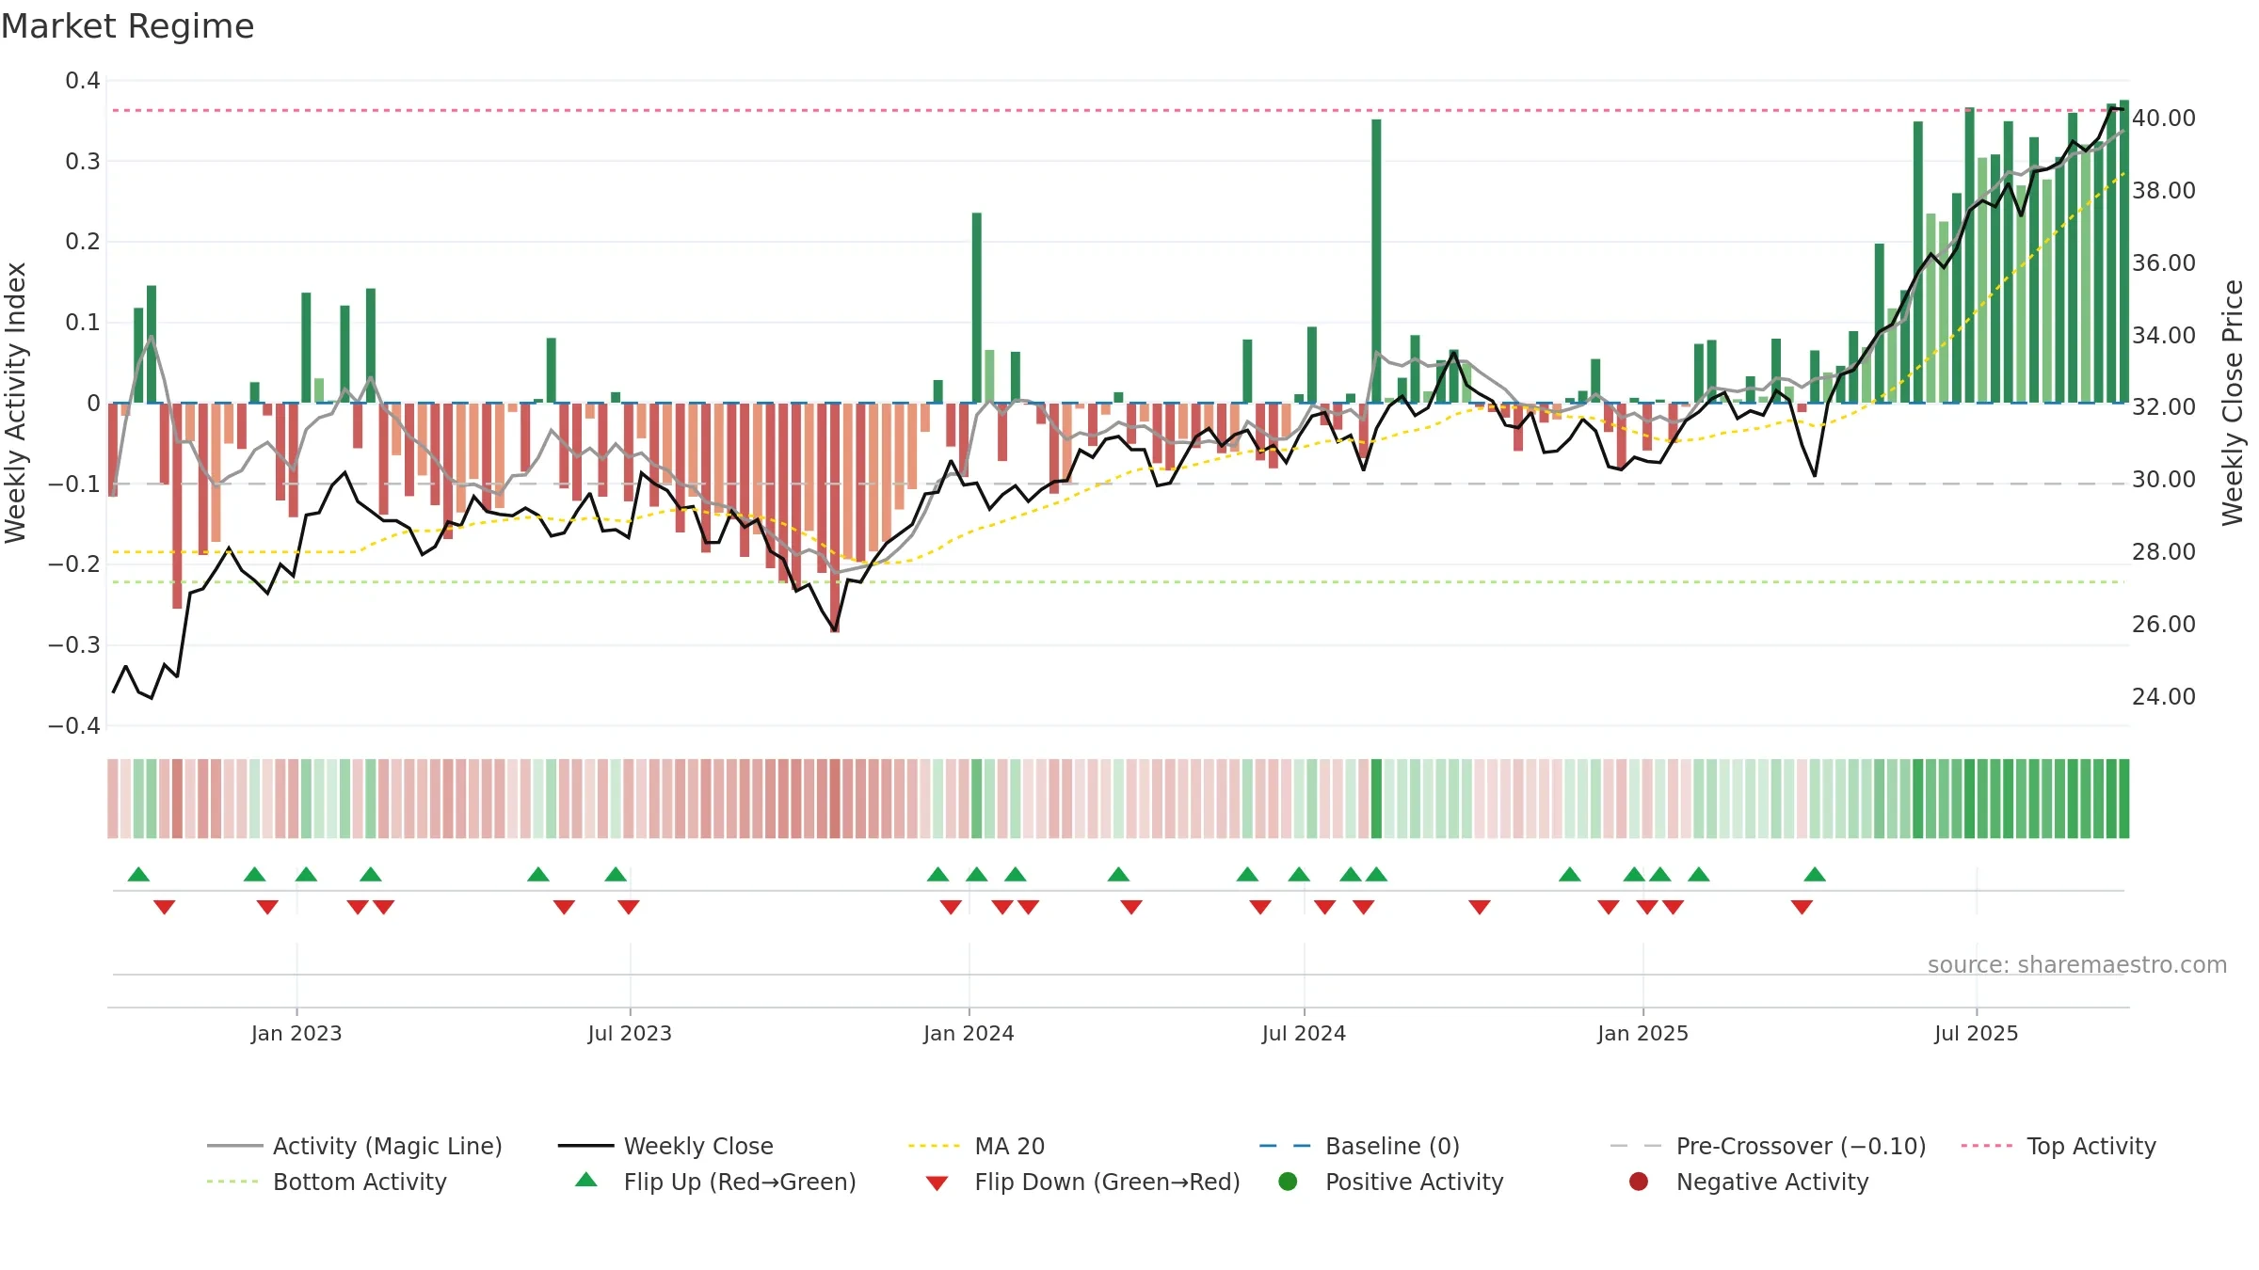This screenshot has width=2259, height=1270.
Task: Toggle the Pre-Crossover (−0.10) legend entry
Action: 1768,1146
